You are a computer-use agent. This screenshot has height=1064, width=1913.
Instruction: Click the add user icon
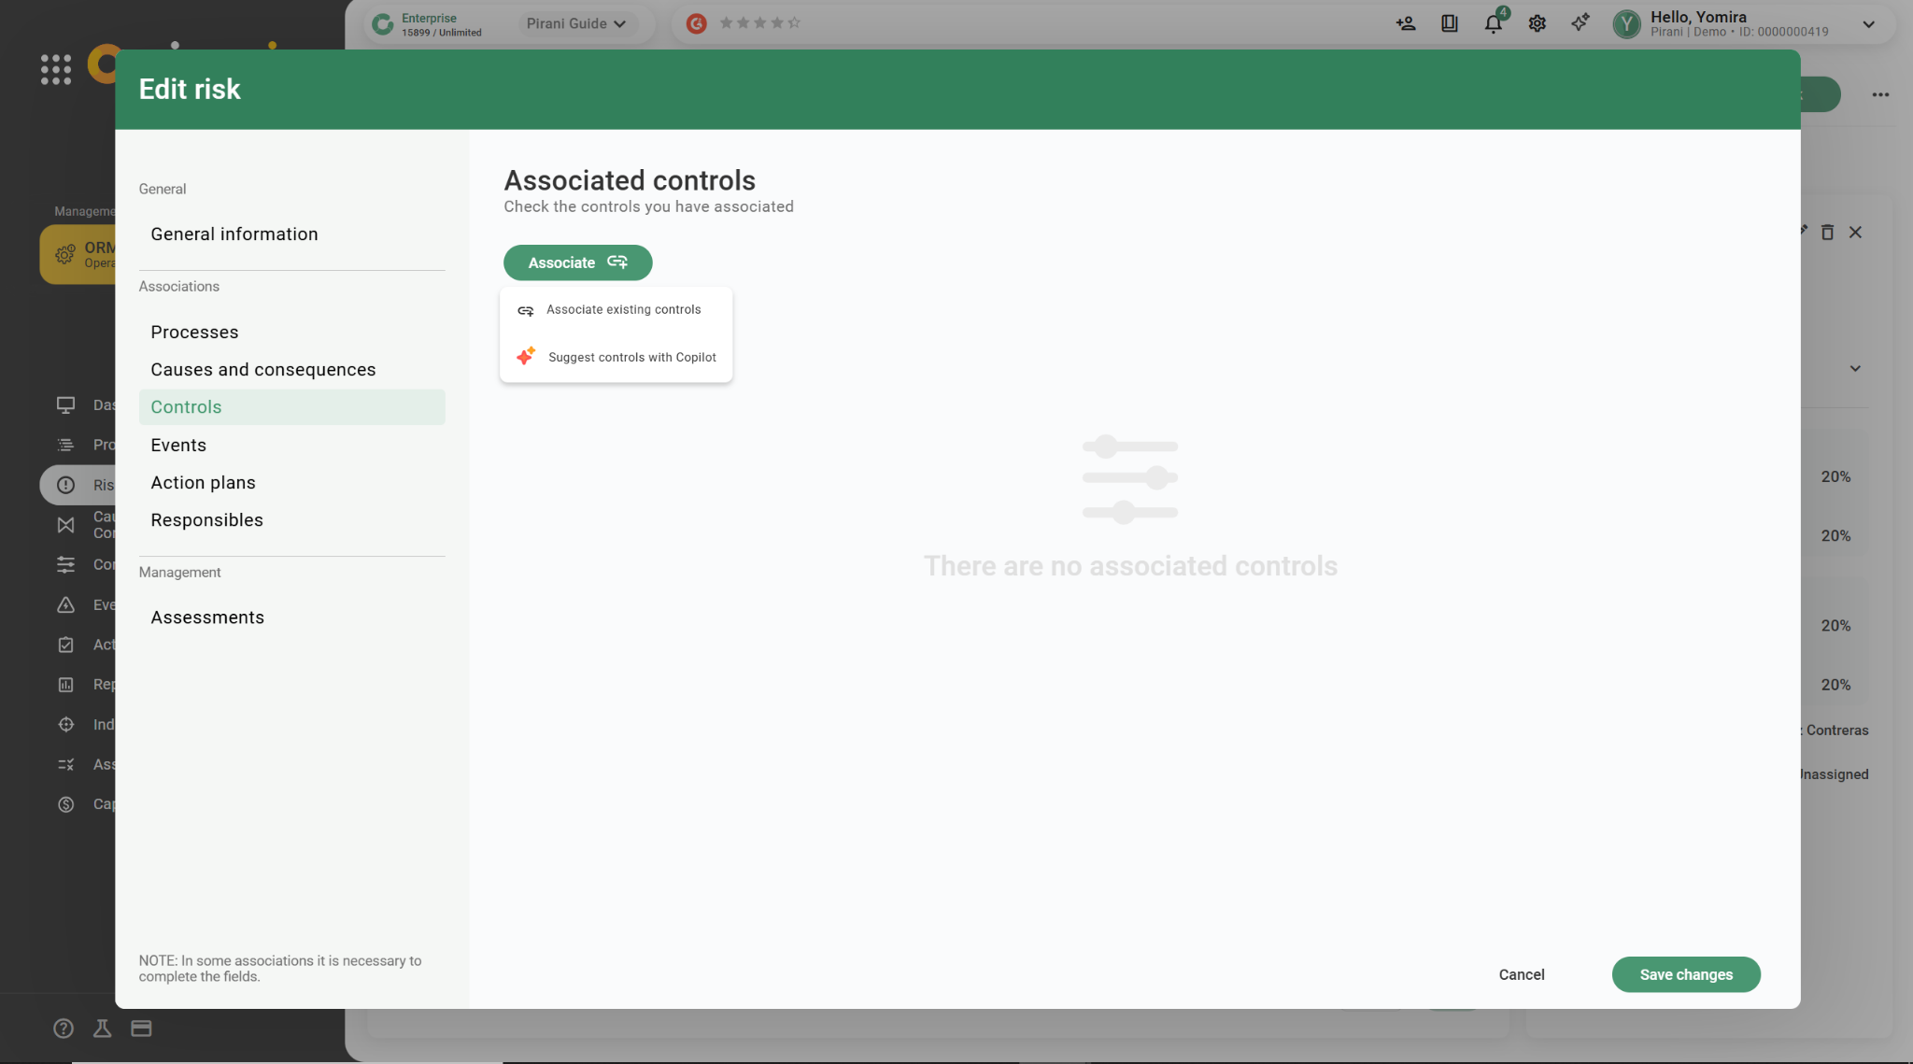(x=1405, y=24)
